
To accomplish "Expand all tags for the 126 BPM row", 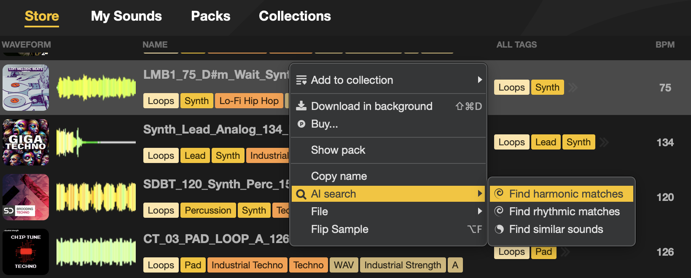I will tap(565, 252).
